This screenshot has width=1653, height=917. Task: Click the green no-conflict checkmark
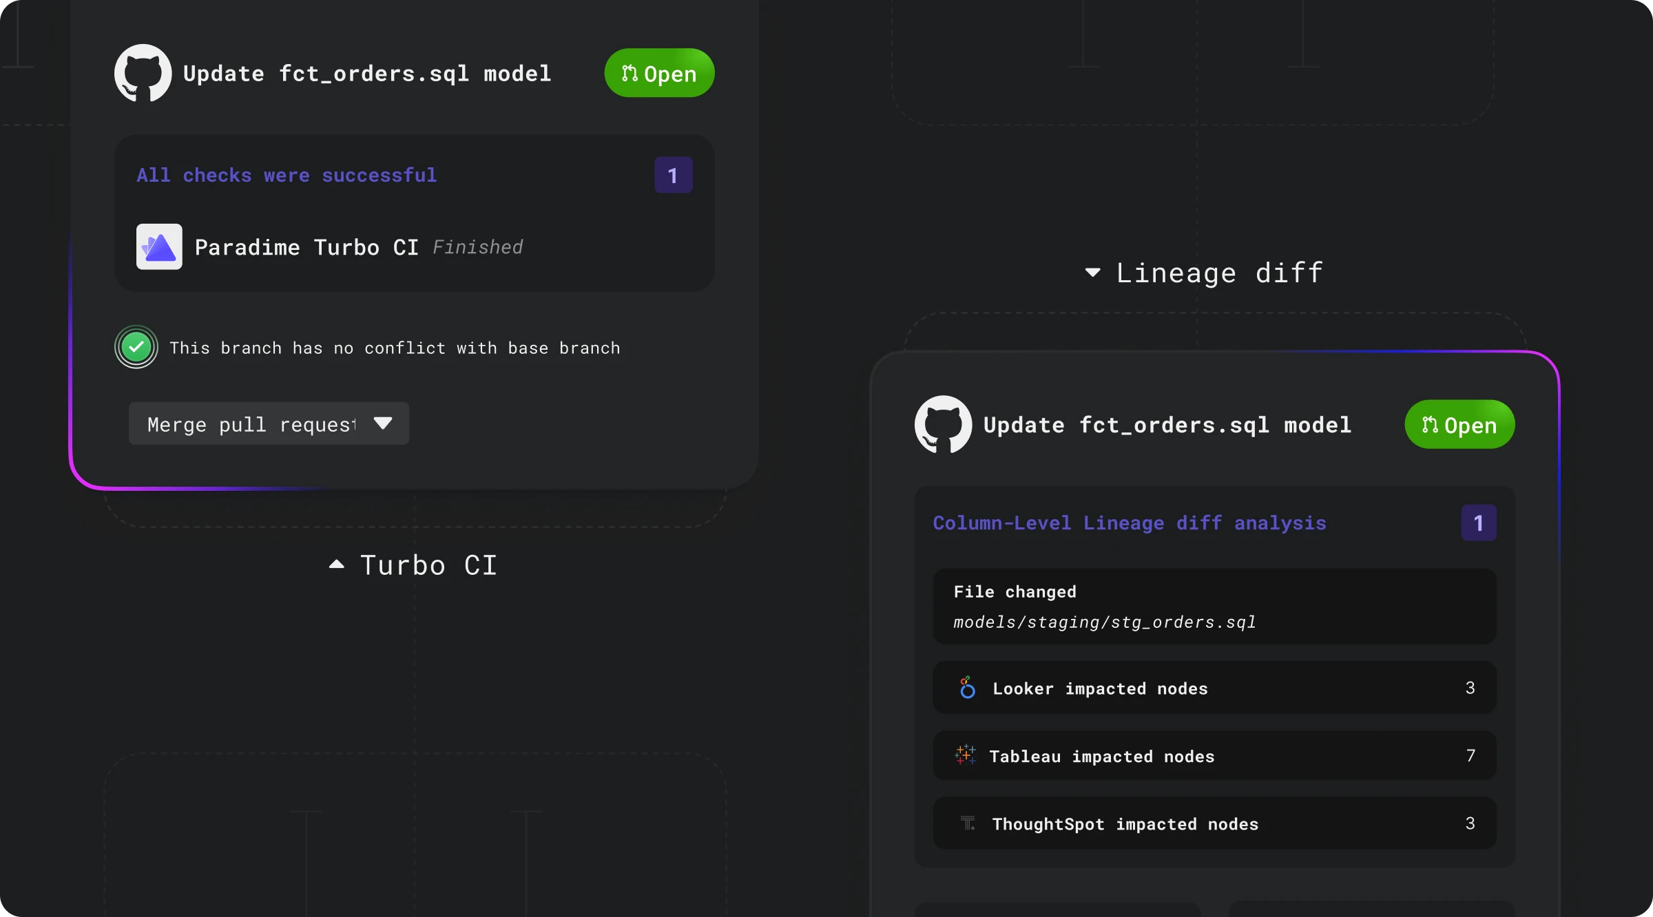(x=136, y=347)
